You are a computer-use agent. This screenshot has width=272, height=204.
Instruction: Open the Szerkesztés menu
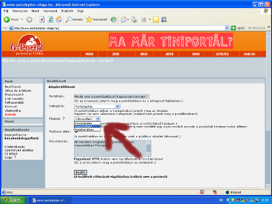[x=20, y=11]
